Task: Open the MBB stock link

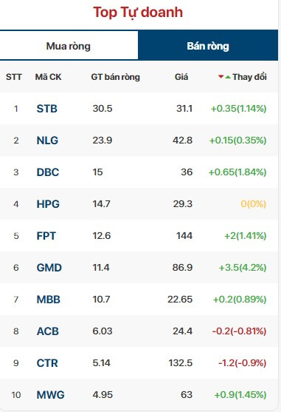Action: click(49, 300)
